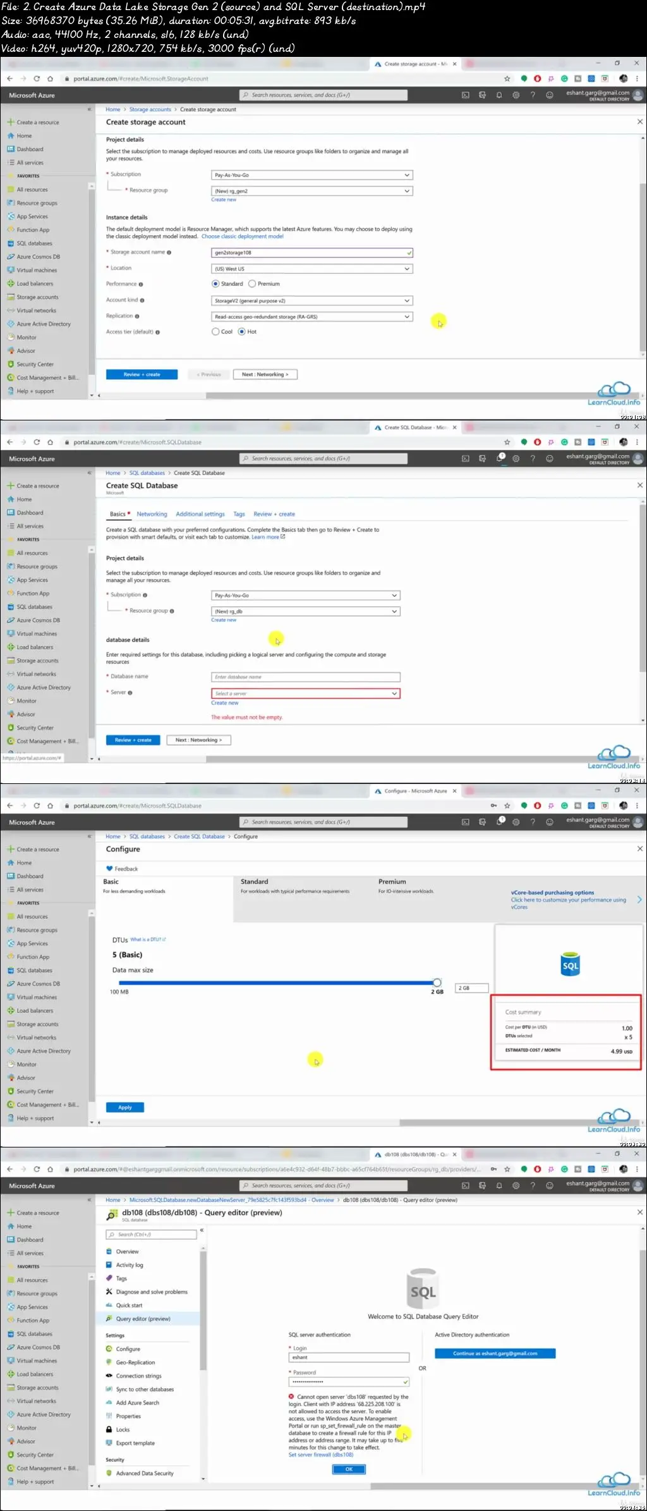Open Resource group rg_gen2 dropdown

pyautogui.click(x=311, y=191)
